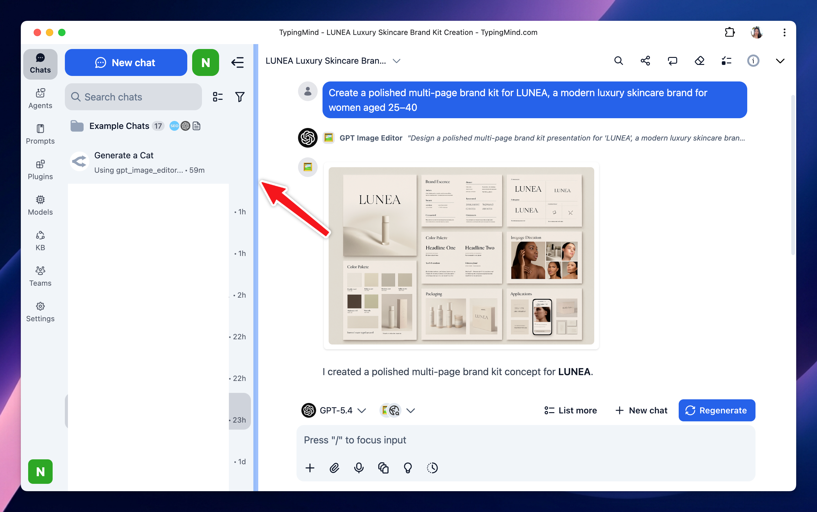The width and height of the screenshot is (817, 512).
Task: Start a New chat from the composer bar
Action: [x=641, y=410]
